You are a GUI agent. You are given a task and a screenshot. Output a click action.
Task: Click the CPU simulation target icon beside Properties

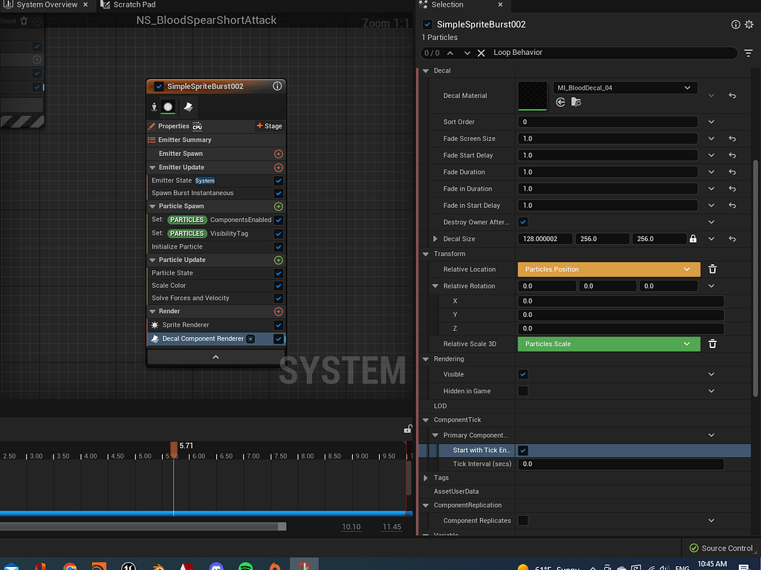tap(198, 126)
